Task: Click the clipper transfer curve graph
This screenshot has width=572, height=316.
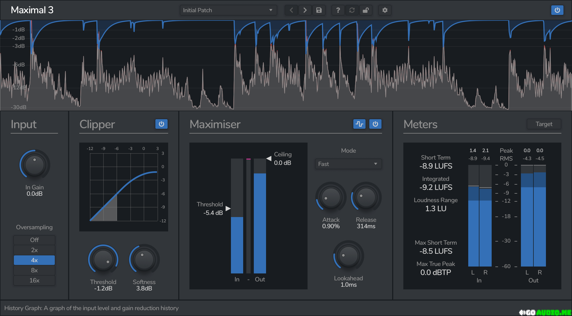Action: tap(124, 187)
